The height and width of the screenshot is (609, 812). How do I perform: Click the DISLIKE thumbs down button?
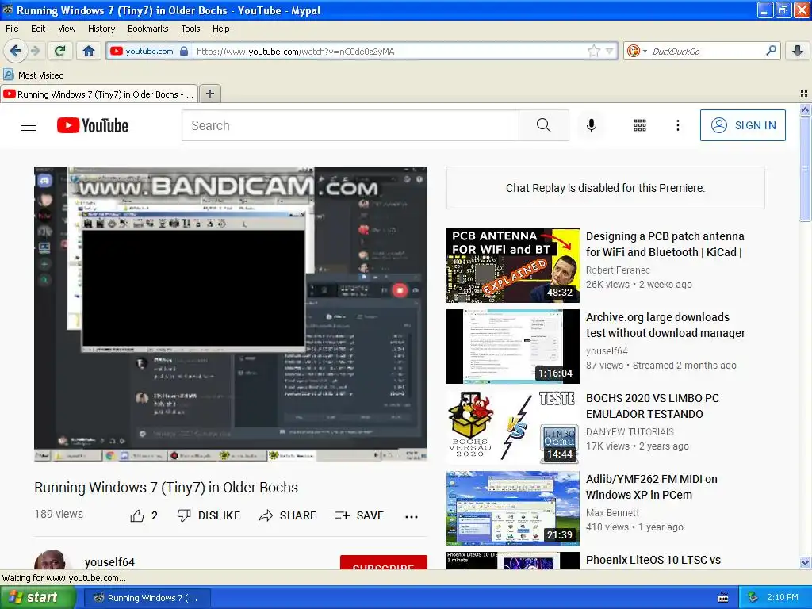[x=209, y=515]
